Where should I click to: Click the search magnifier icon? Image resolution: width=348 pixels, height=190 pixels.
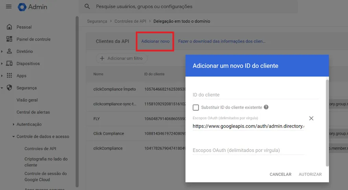(x=87, y=6)
